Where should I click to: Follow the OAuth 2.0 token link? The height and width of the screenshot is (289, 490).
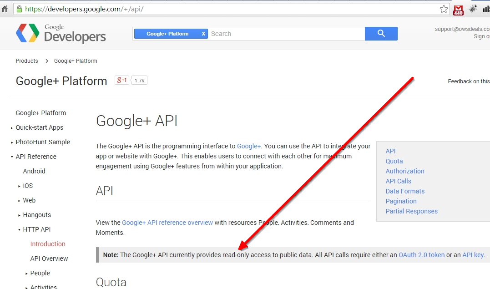422,255
